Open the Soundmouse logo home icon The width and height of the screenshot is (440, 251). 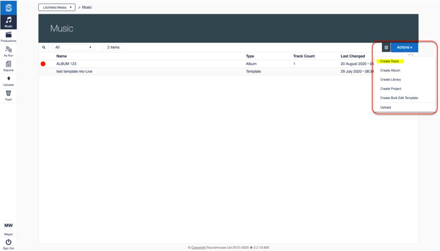tap(9, 7)
